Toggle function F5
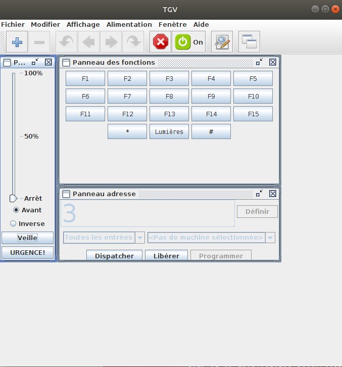This screenshot has height=367, width=342. (253, 79)
